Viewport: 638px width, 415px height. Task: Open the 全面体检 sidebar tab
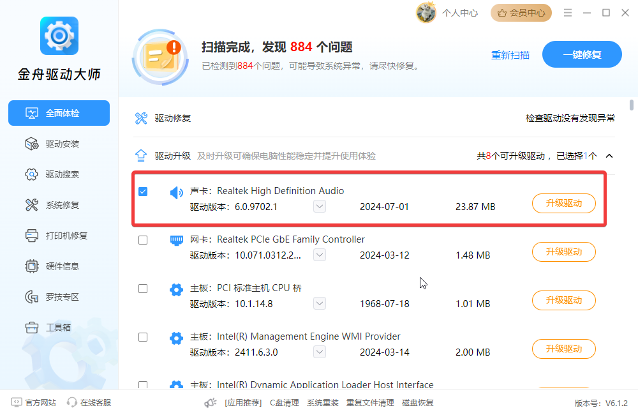(59, 113)
